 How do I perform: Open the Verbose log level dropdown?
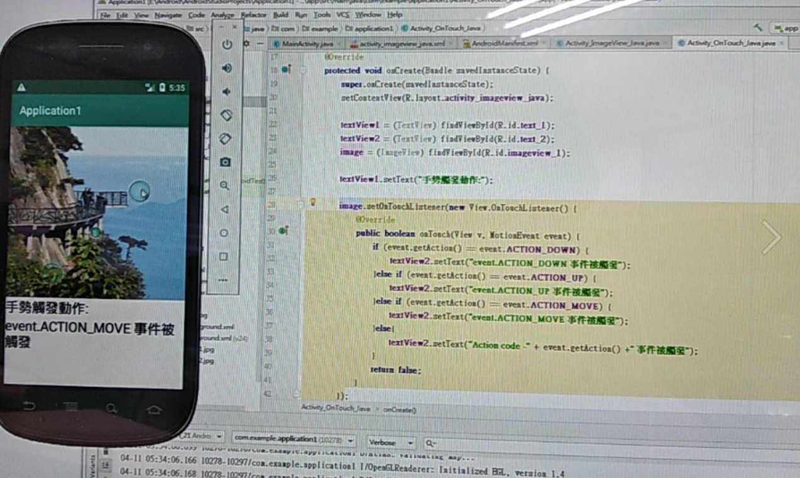tap(390, 442)
